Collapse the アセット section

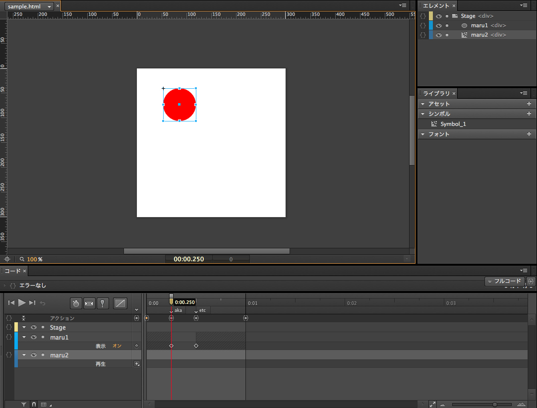point(422,104)
